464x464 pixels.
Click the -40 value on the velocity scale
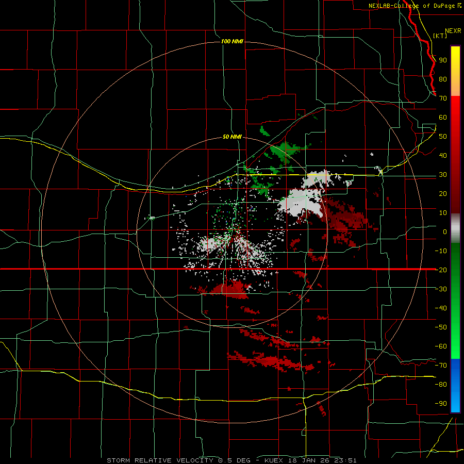pos(441,308)
